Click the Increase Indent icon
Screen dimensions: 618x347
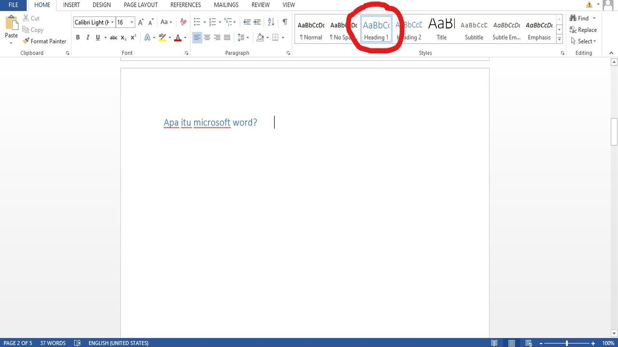pyautogui.click(x=257, y=22)
